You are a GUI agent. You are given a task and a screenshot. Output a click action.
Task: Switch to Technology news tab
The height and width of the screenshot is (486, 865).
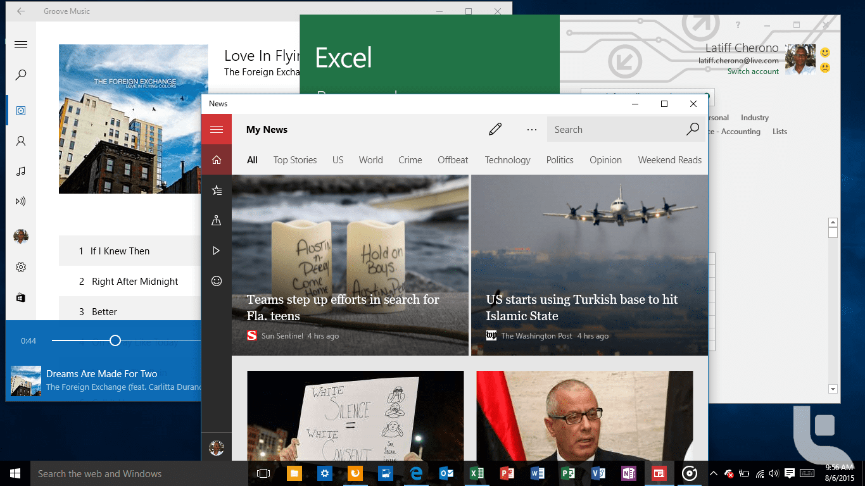[508, 160]
